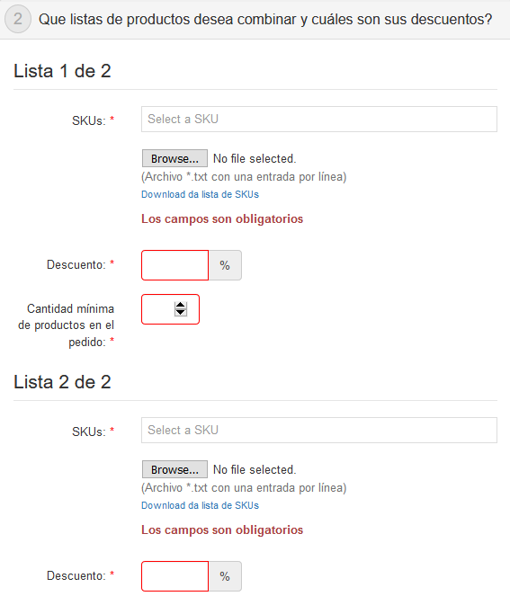This screenshot has height=614, width=510.
Task: Focus the Lista 1 Descuento input box
Action: pyautogui.click(x=174, y=265)
